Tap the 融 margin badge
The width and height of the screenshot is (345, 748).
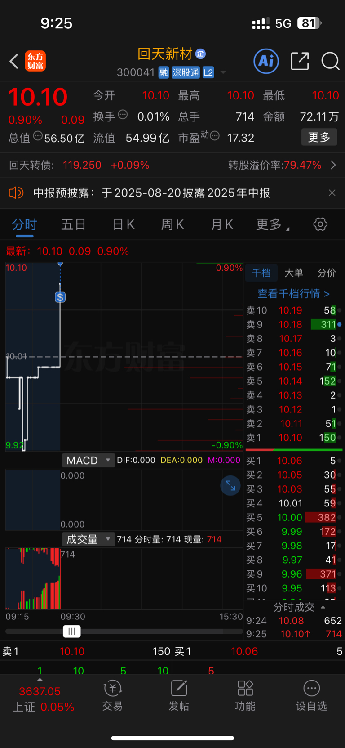[x=164, y=72]
